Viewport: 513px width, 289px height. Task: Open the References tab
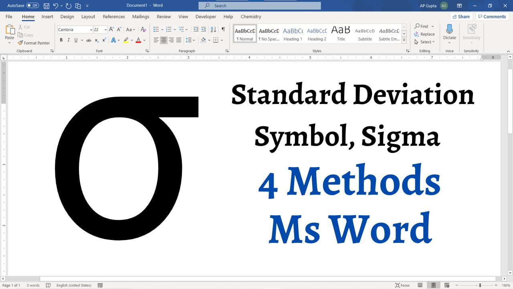[114, 17]
